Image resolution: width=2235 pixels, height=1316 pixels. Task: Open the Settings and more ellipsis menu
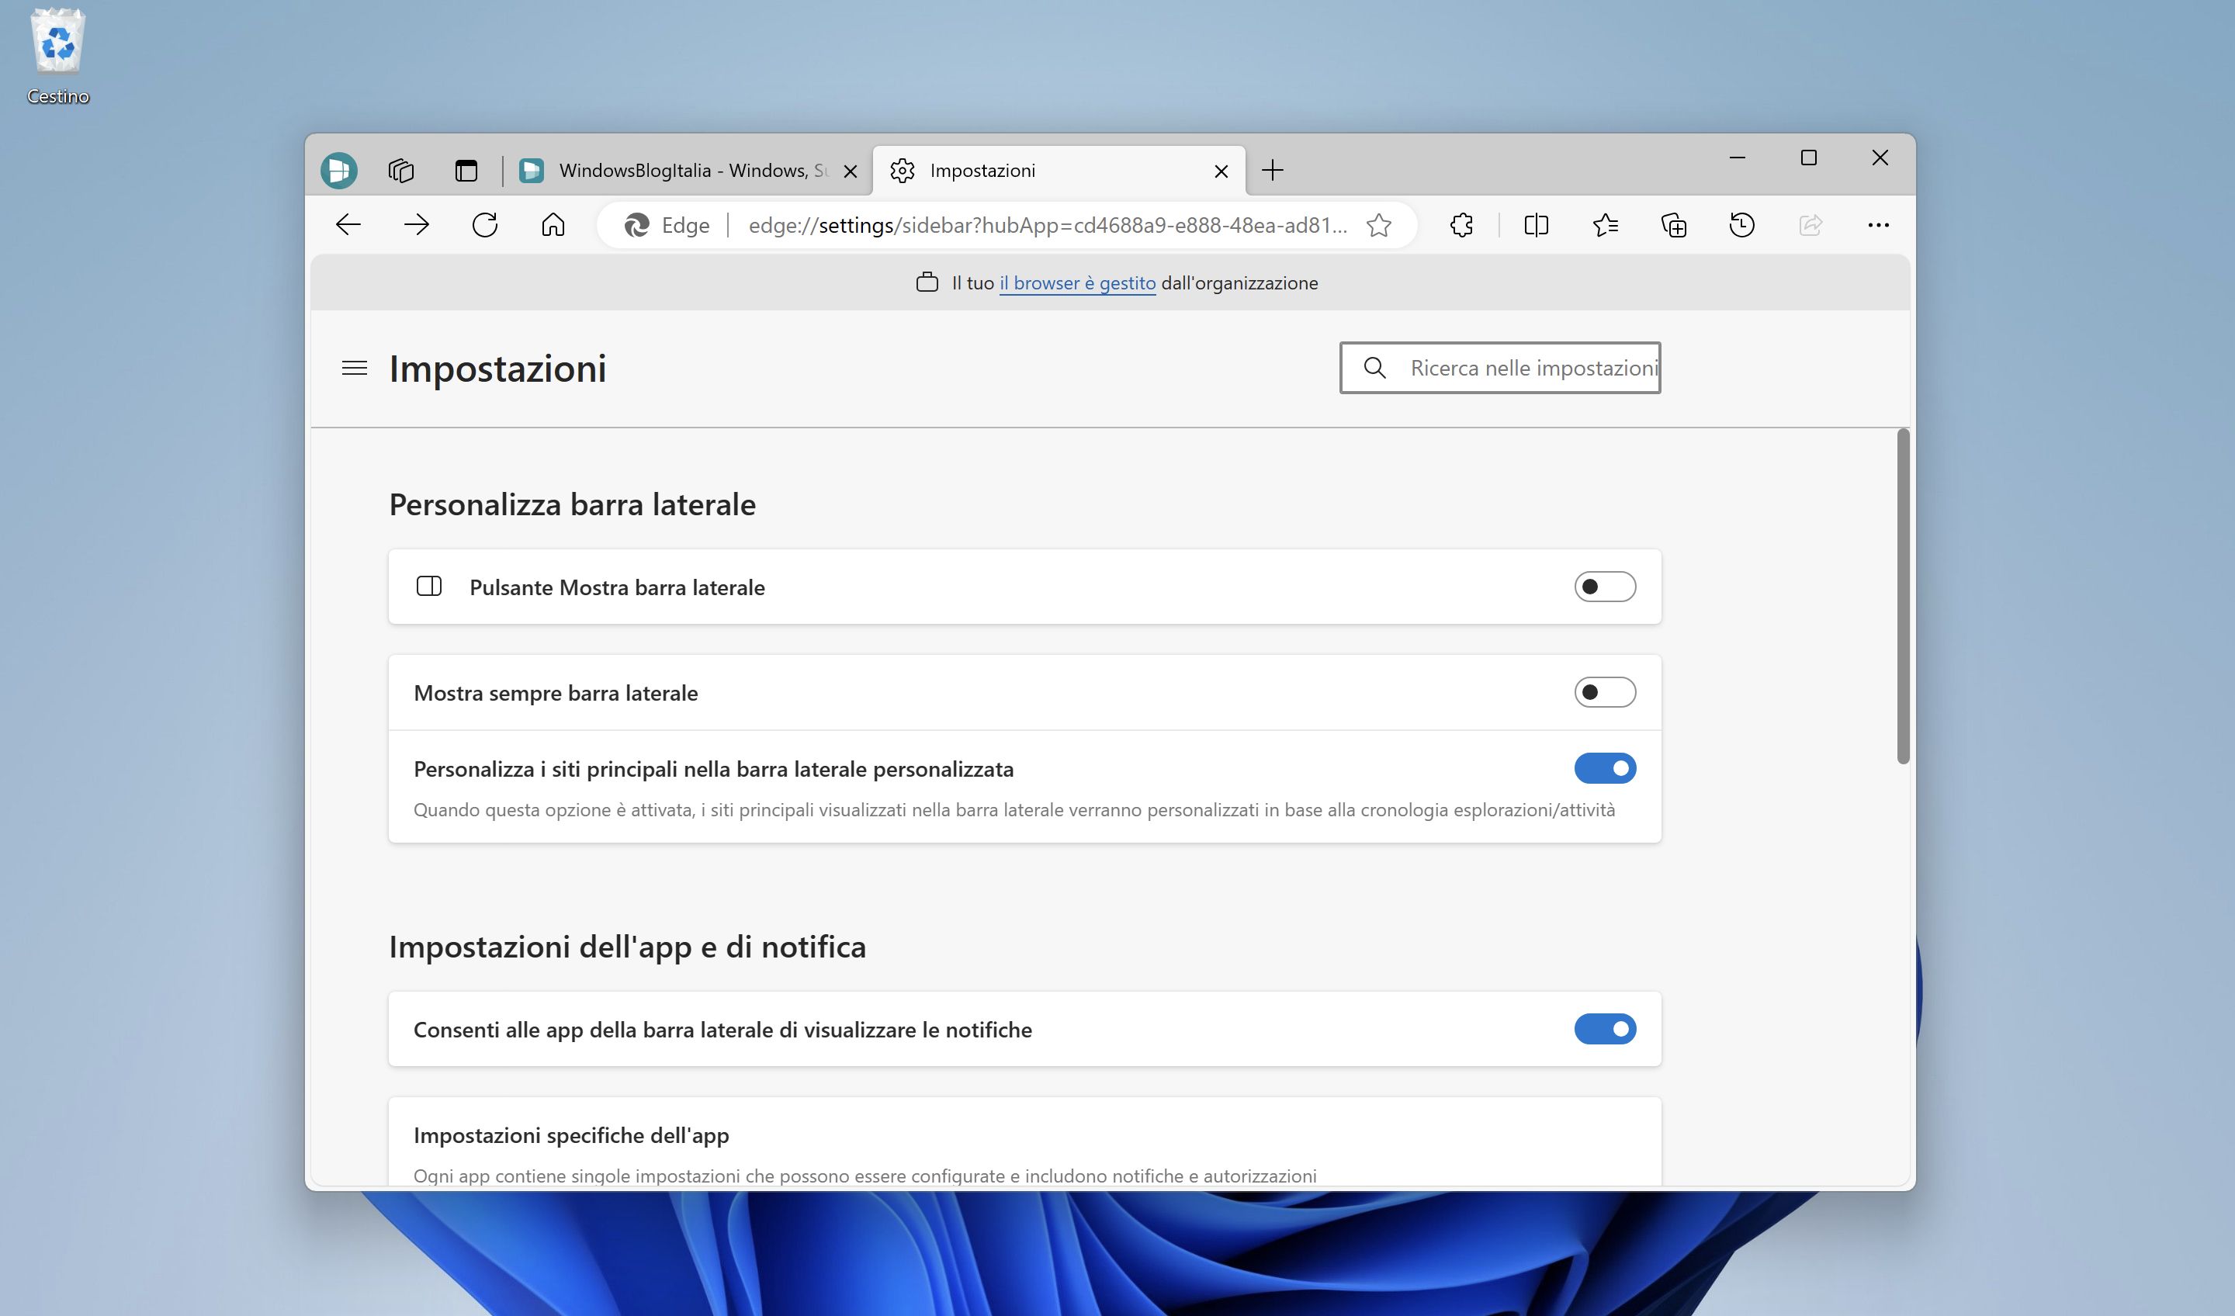pos(1879,225)
